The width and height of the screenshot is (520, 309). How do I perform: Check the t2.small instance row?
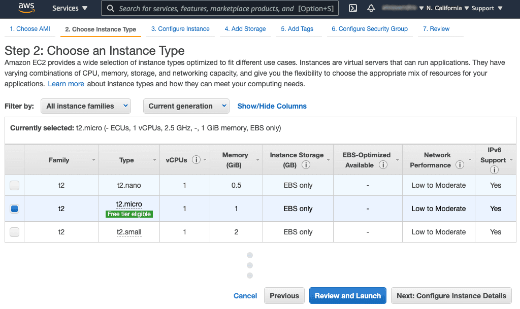click(x=14, y=232)
